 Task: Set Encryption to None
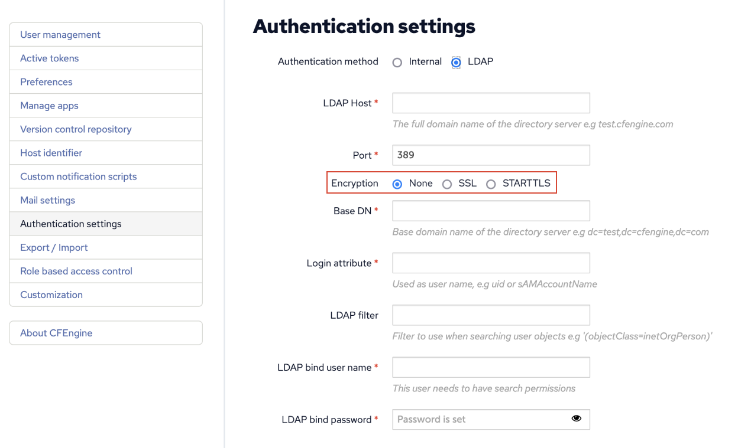click(x=397, y=184)
